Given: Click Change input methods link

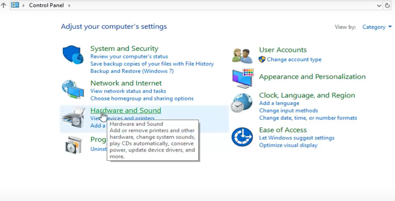Looking at the screenshot, I should tap(289, 111).
